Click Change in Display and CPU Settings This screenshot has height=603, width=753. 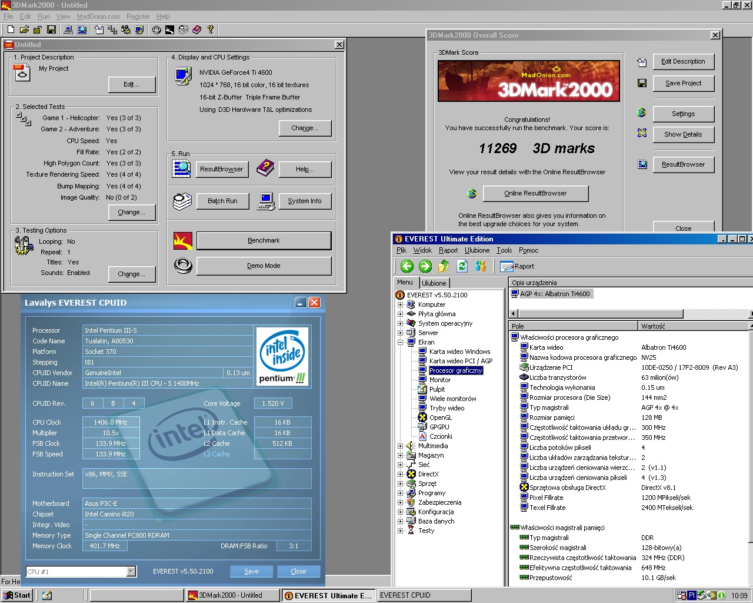[x=305, y=128]
